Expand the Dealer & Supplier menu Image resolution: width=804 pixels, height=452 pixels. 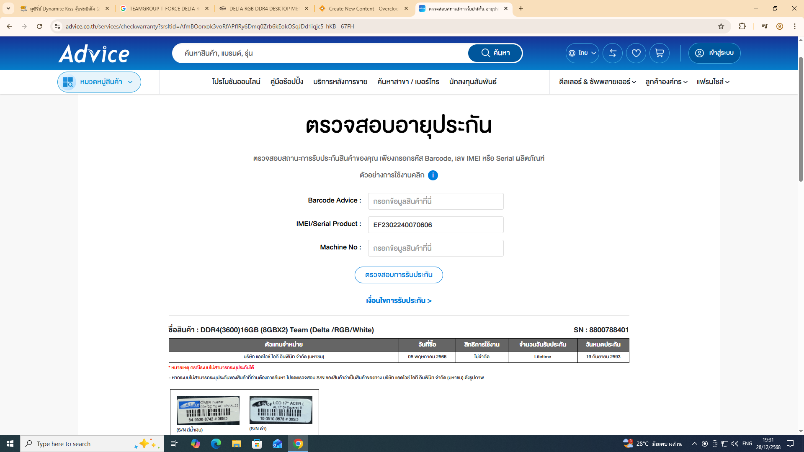(597, 82)
